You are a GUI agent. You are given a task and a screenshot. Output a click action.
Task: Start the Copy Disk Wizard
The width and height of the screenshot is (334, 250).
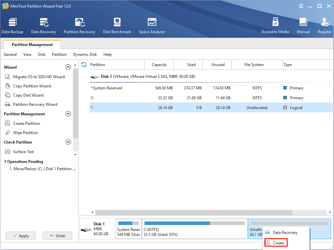click(24, 95)
